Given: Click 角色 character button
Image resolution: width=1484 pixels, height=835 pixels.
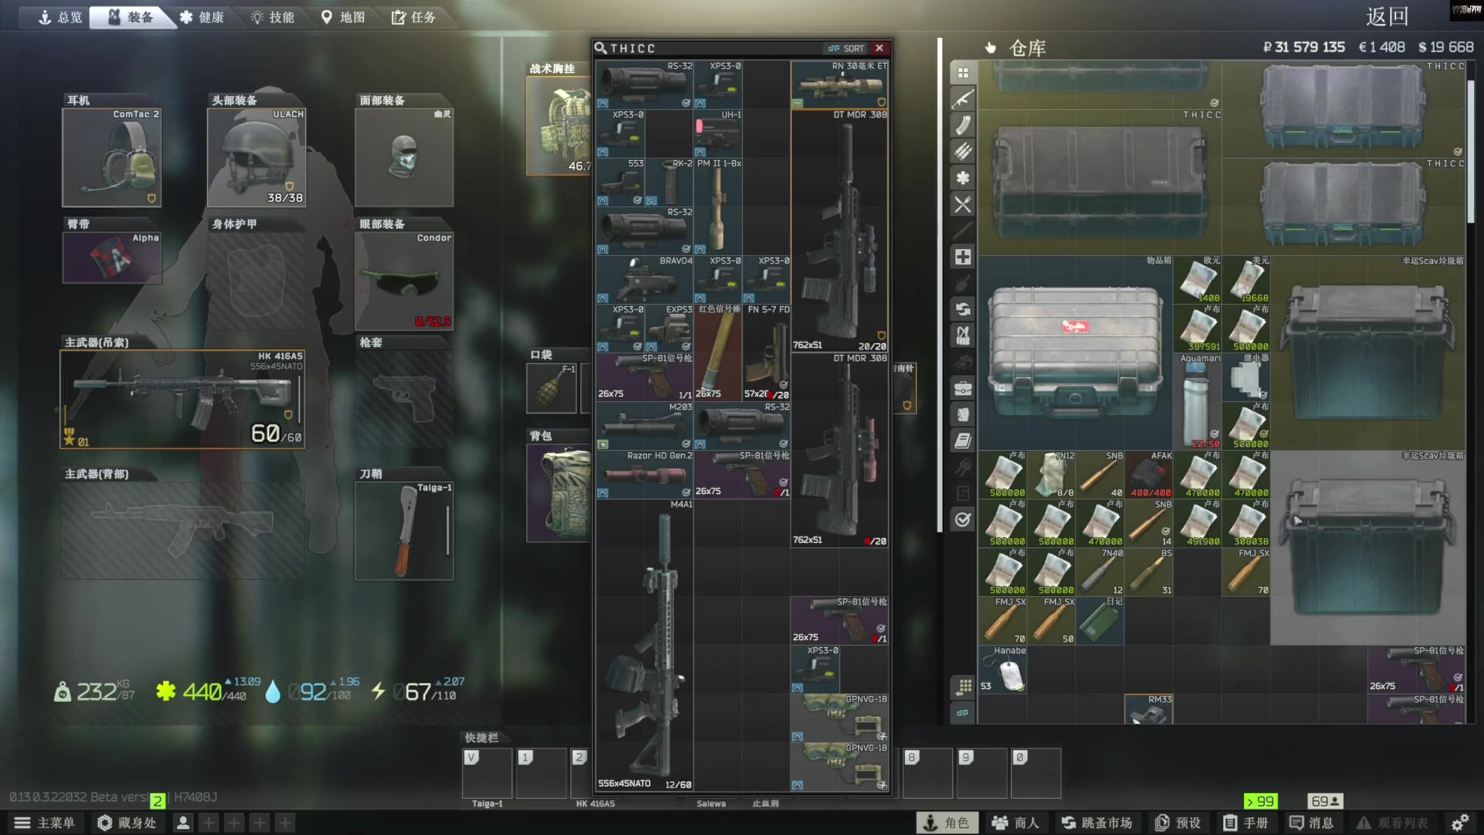Looking at the screenshot, I should [x=947, y=823].
